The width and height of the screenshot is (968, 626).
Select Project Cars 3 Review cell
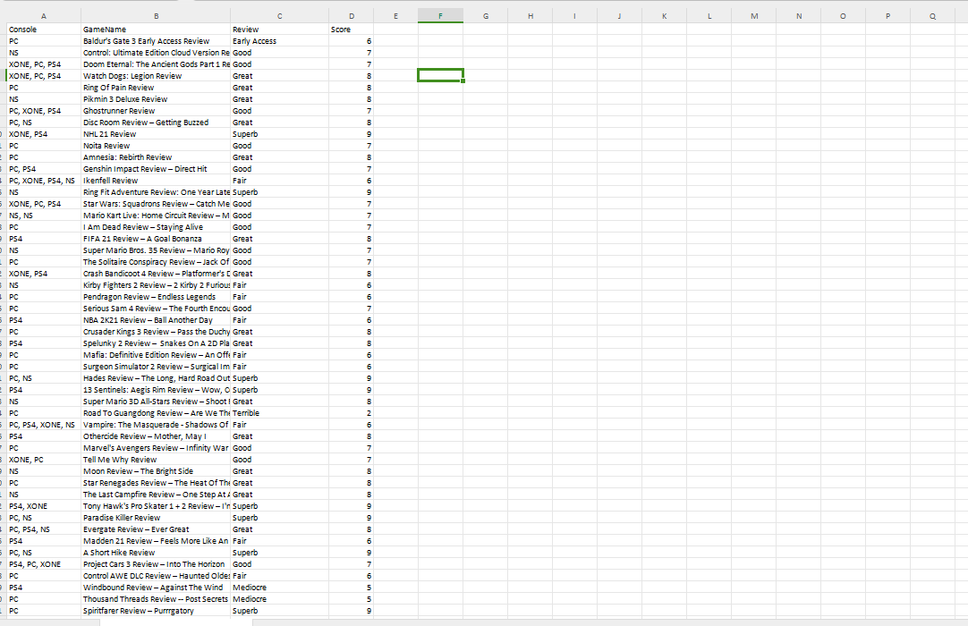click(156, 564)
